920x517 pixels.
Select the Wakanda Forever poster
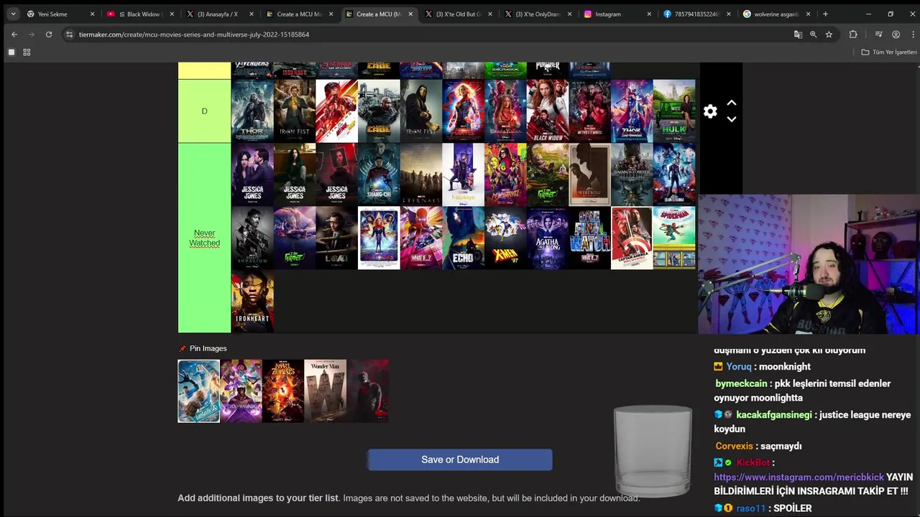[632, 174]
